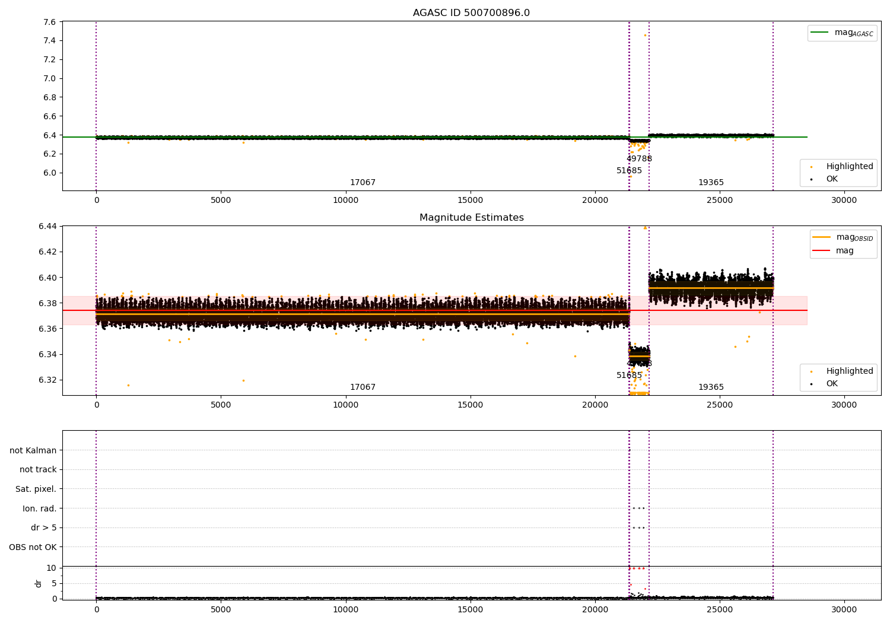Click obsid label 49788 in top plot
Screen dimensions: 890x623
[639, 159]
